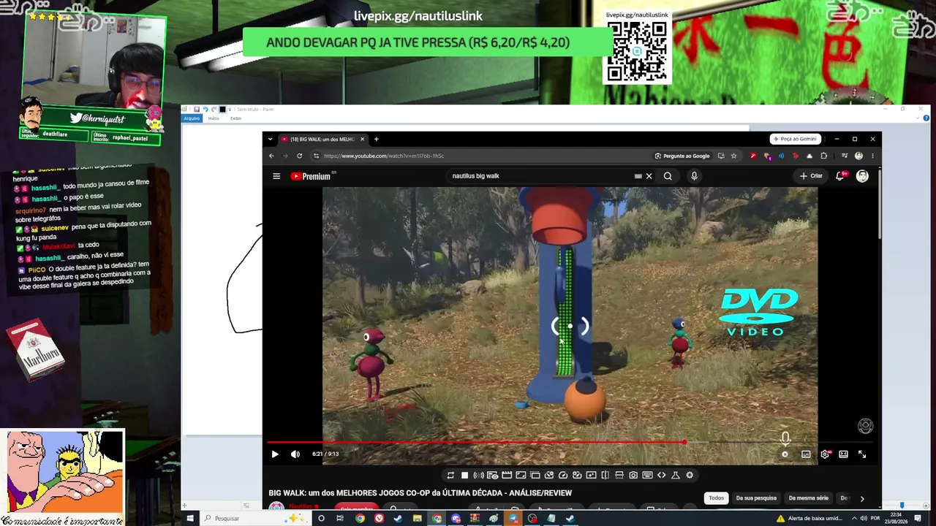
Task: Select the Todos filter chip
Action: 716,498
